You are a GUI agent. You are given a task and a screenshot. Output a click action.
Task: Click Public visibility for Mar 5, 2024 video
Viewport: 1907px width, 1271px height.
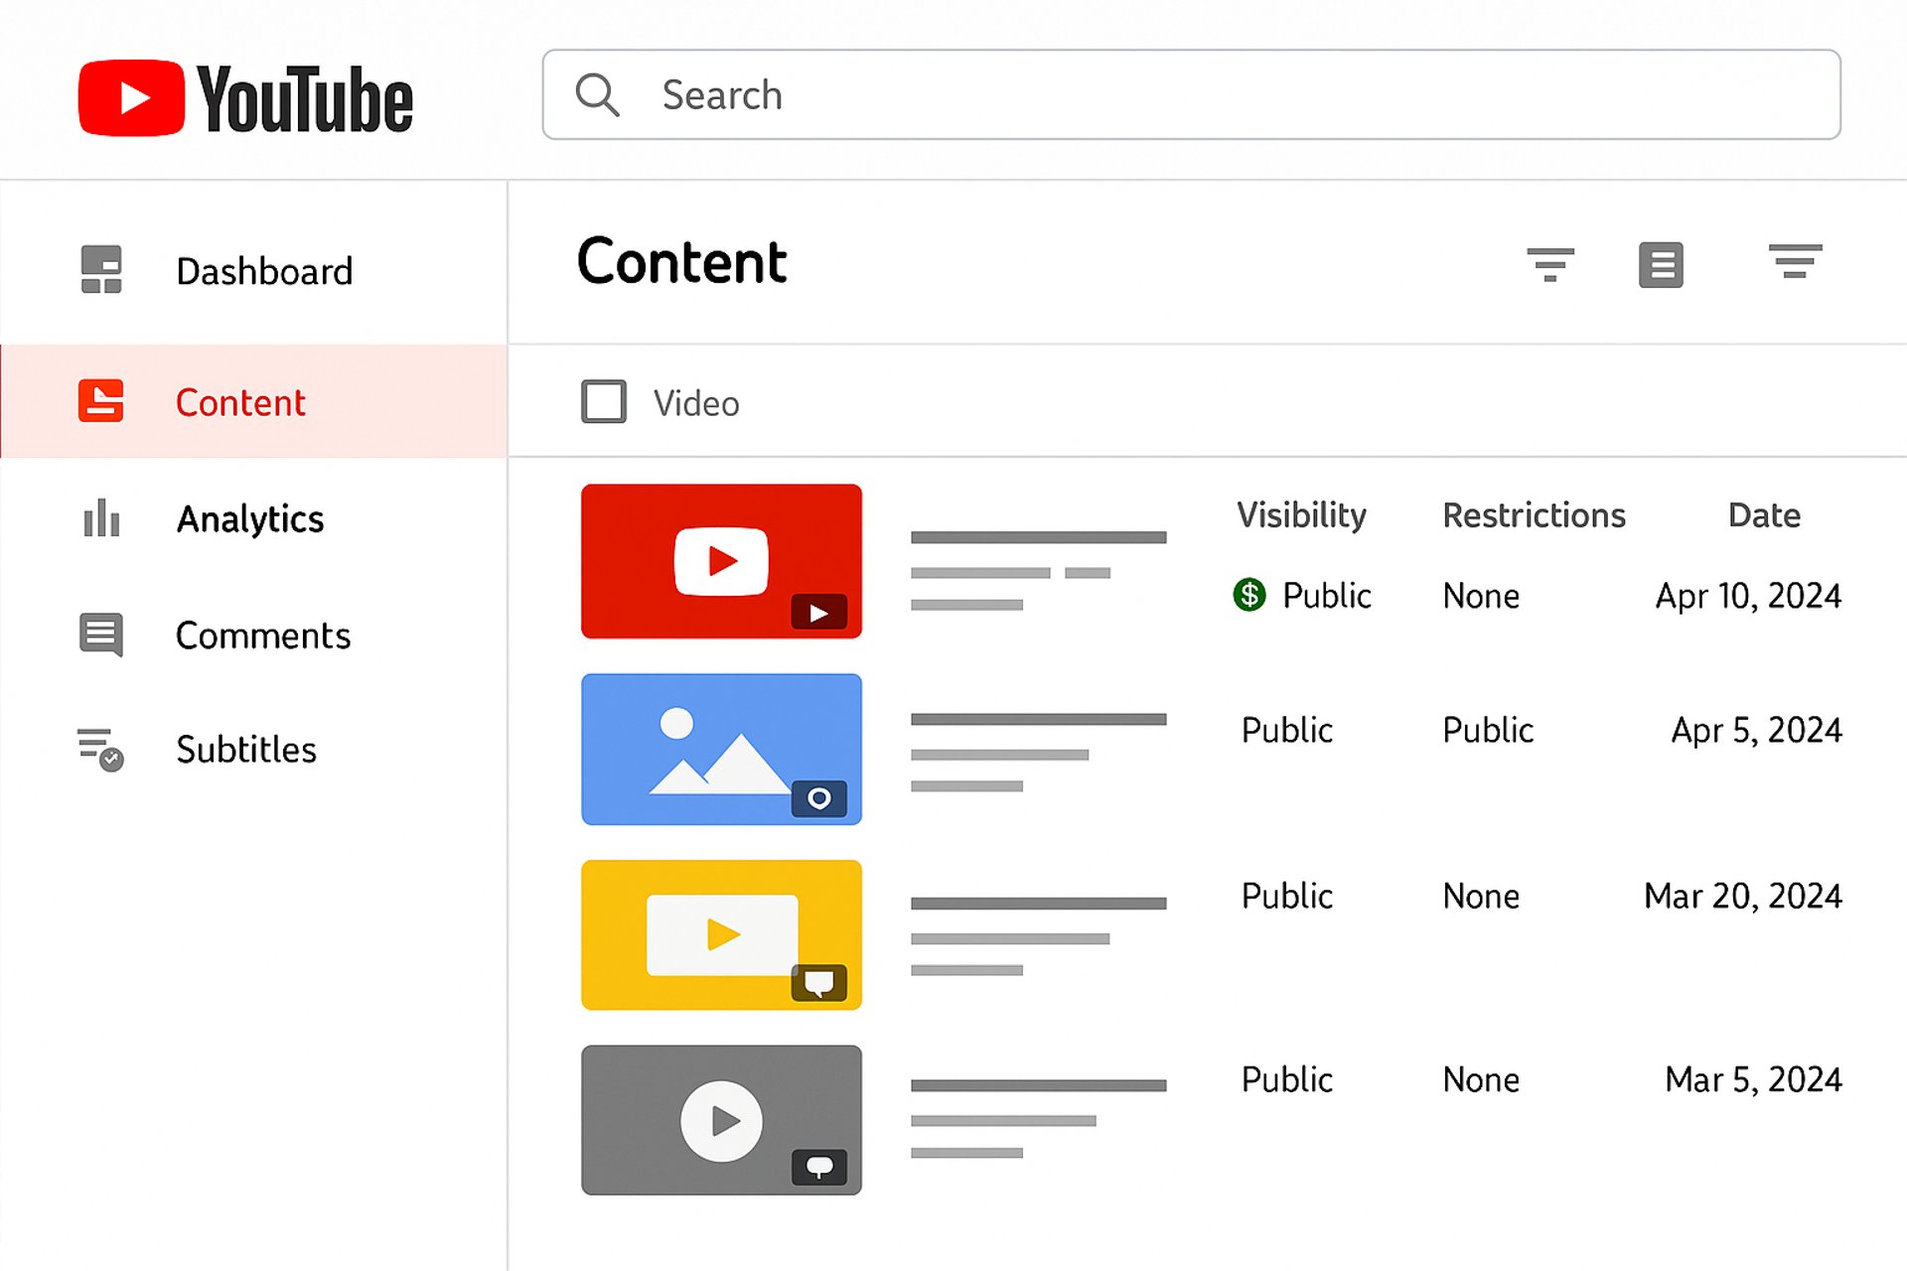pos(1287,1079)
